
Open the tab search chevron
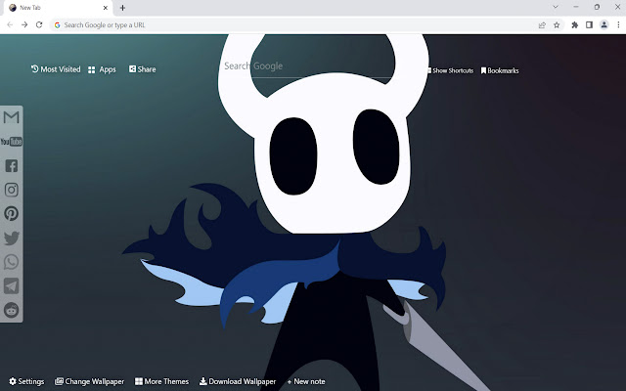(556, 7)
